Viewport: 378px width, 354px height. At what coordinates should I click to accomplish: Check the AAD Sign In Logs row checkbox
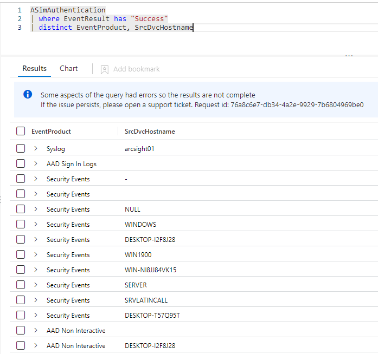[21, 163]
